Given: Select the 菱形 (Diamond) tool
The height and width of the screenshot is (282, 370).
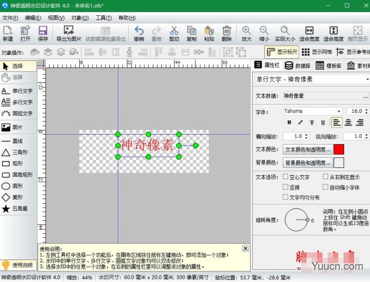Looking at the screenshot, I should 18,197.
